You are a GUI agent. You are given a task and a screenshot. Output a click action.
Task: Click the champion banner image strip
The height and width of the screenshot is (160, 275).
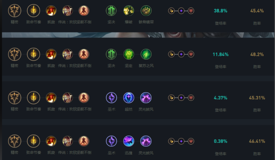point(138,35)
